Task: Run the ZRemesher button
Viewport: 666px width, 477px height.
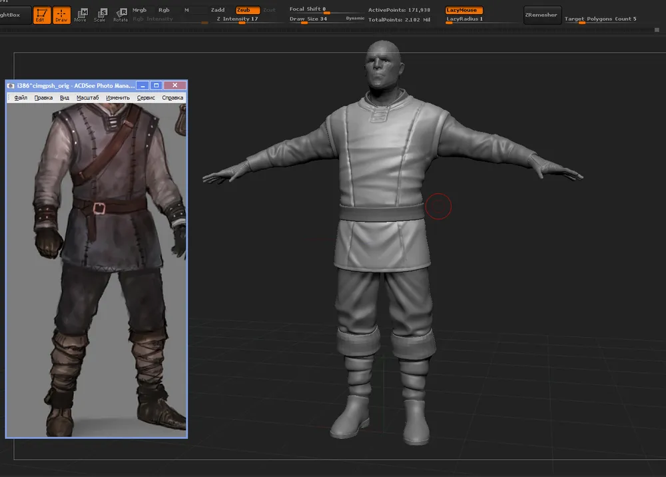Action: click(x=541, y=15)
